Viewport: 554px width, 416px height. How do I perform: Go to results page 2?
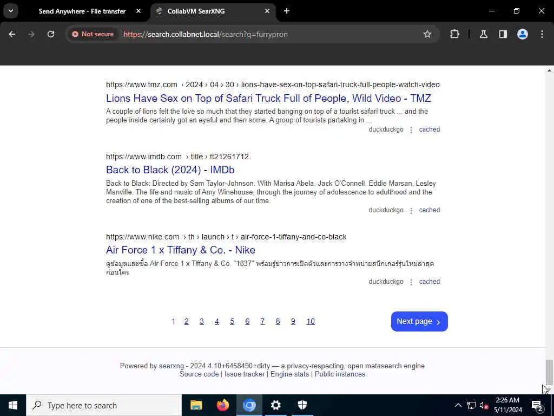click(186, 322)
